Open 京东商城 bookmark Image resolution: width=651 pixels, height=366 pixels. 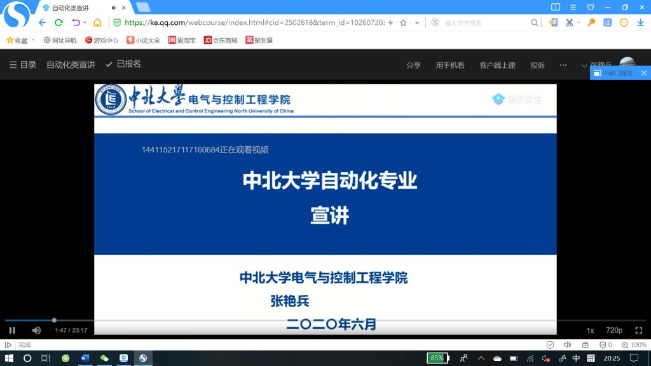tap(220, 40)
